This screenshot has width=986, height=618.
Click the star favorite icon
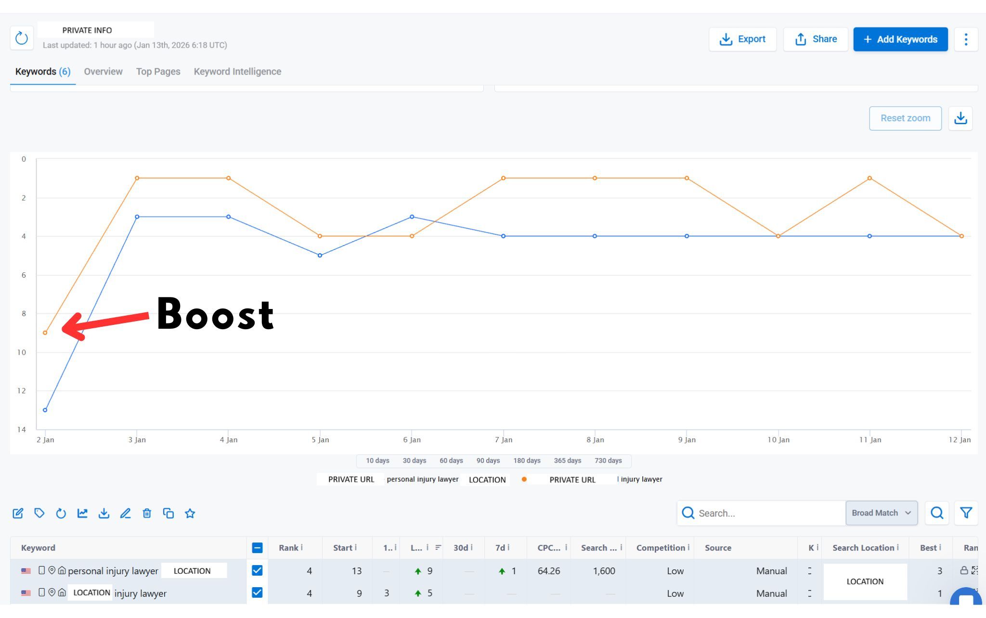pos(190,513)
